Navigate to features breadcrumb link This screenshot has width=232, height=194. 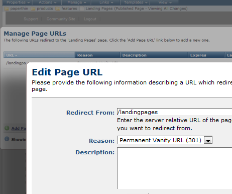pos(69,9)
